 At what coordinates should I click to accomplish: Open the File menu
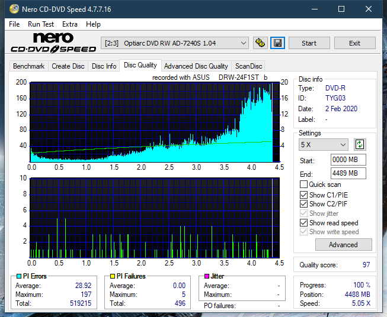point(14,24)
